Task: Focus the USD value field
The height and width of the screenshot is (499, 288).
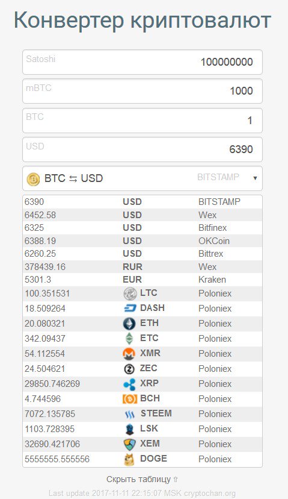Action: (142, 149)
